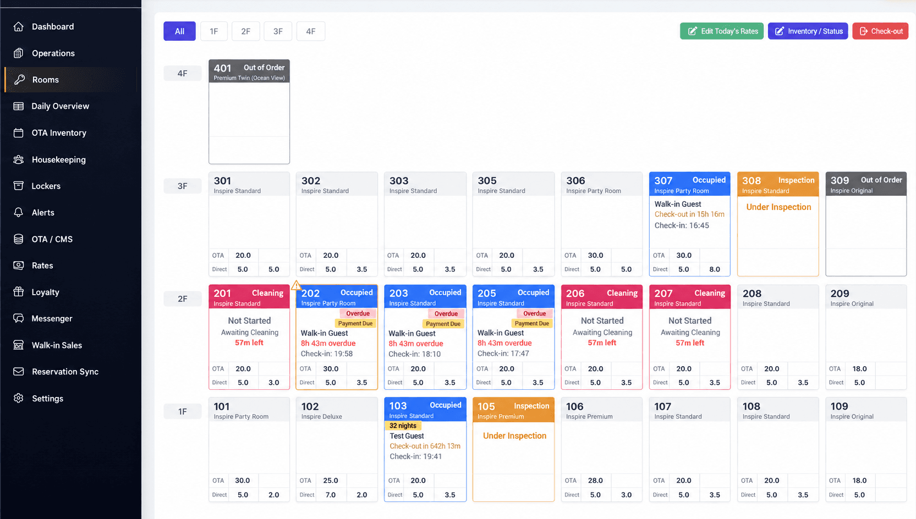
Task: Filter rooms by 4F tab
Action: tap(311, 31)
